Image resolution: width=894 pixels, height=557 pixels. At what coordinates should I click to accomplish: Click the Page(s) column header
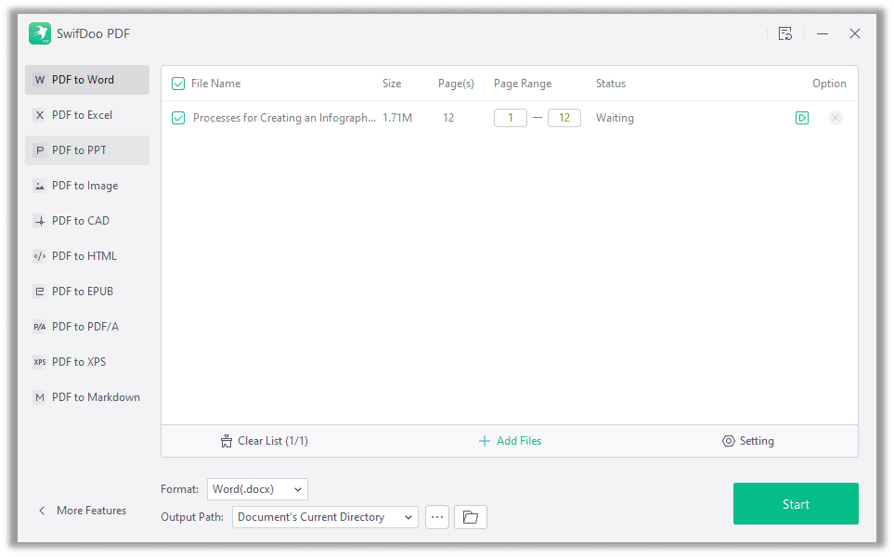[x=456, y=84]
